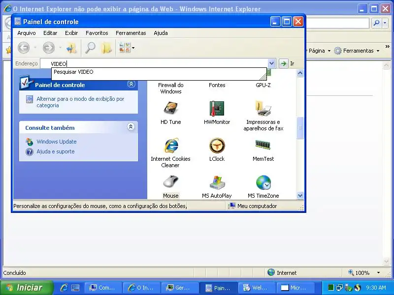Click the green Ir go arrow
Viewport: 394px width, 295px height.
(x=284, y=63)
